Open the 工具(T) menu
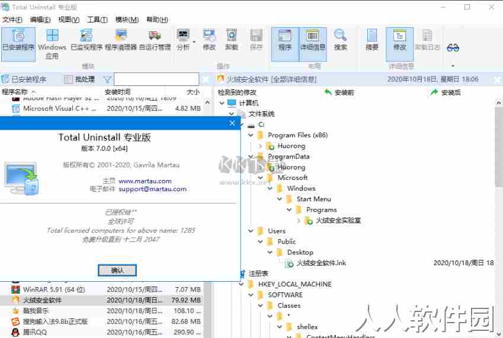This screenshot has width=503, height=338. point(97,20)
